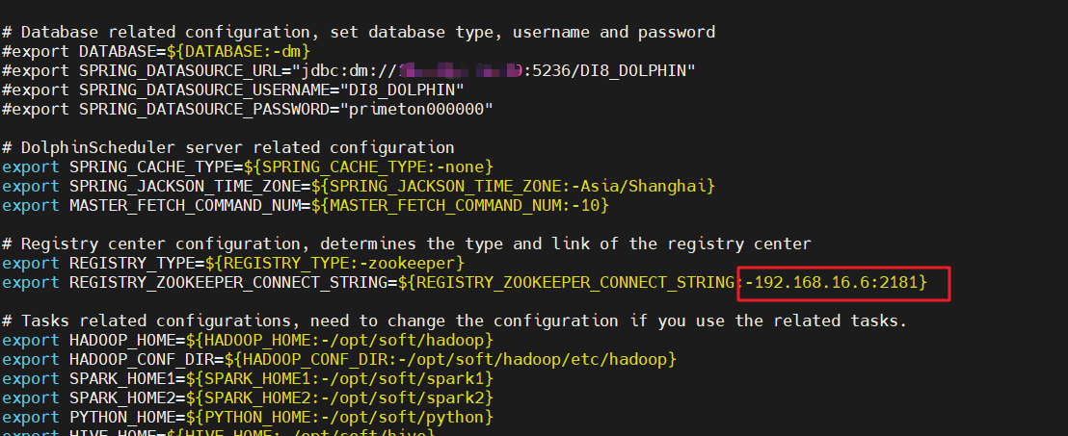
Task: Click the PYTHON_HOME export line
Action: click(x=248, y=417)
